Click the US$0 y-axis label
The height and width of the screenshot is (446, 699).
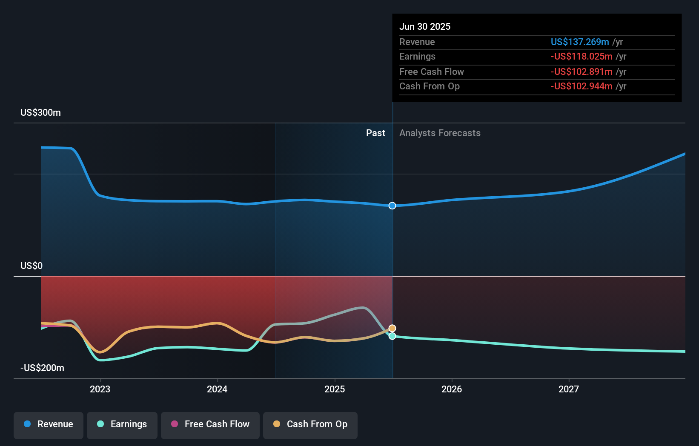click(32, 266)
